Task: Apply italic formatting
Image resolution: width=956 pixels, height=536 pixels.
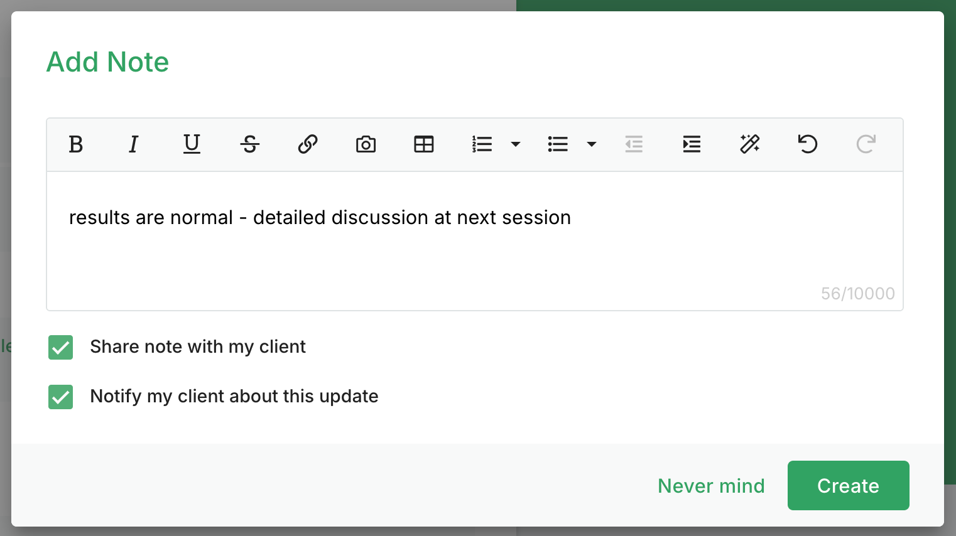Action: [x=133, y=144]
